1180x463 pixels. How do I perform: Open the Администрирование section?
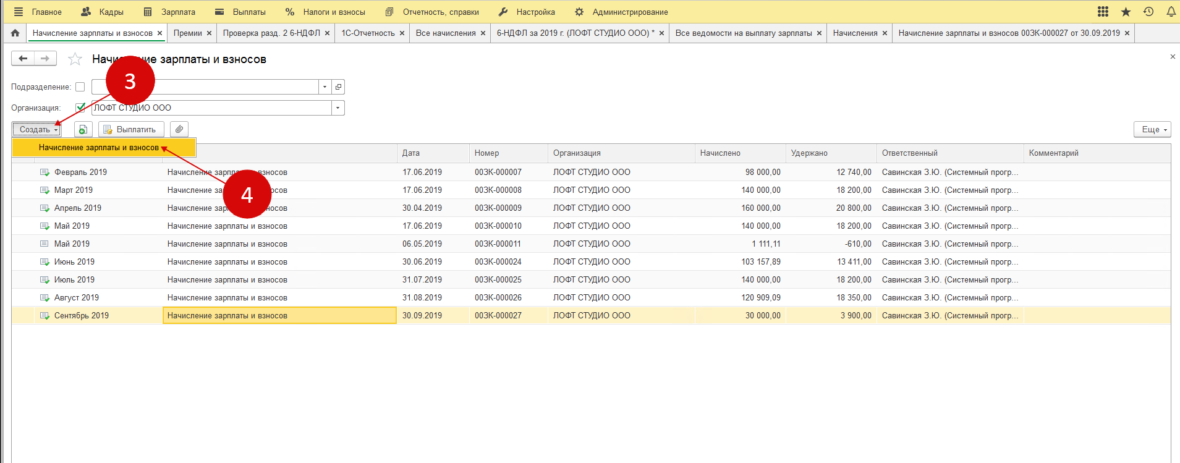point(621,12)
